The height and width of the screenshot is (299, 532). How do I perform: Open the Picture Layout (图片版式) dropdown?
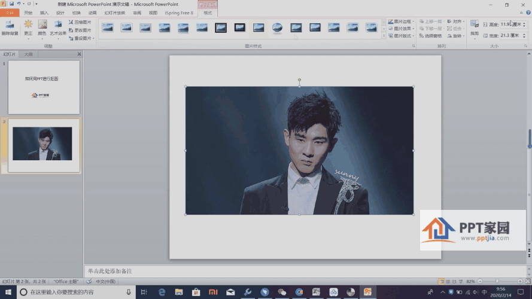point(401,36)
